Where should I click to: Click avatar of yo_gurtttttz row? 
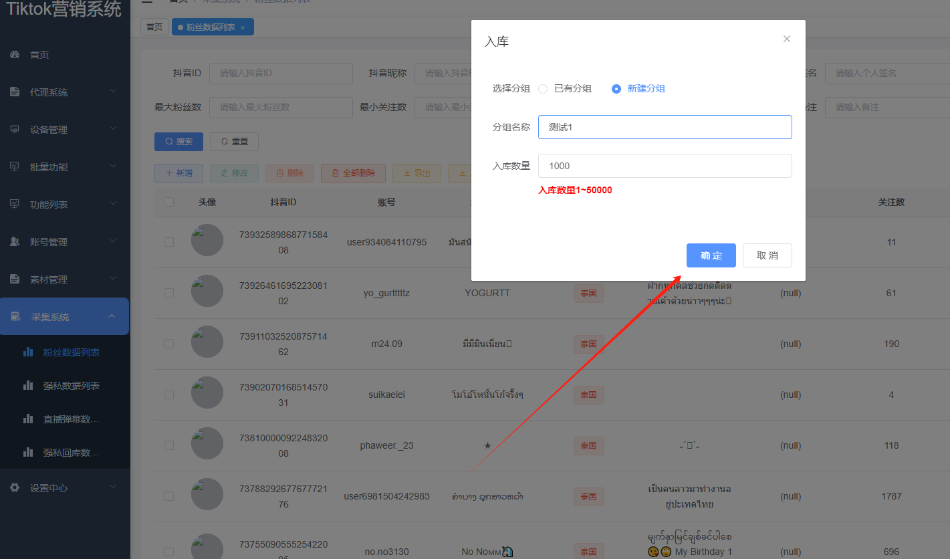pyautogui.click(x=207, y=291)
